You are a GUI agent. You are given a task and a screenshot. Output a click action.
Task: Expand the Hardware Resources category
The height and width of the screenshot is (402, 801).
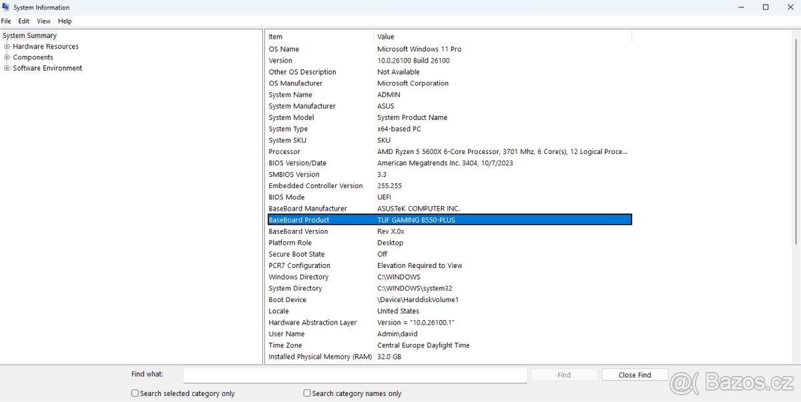pyautogui.click(x=7, y=46)
